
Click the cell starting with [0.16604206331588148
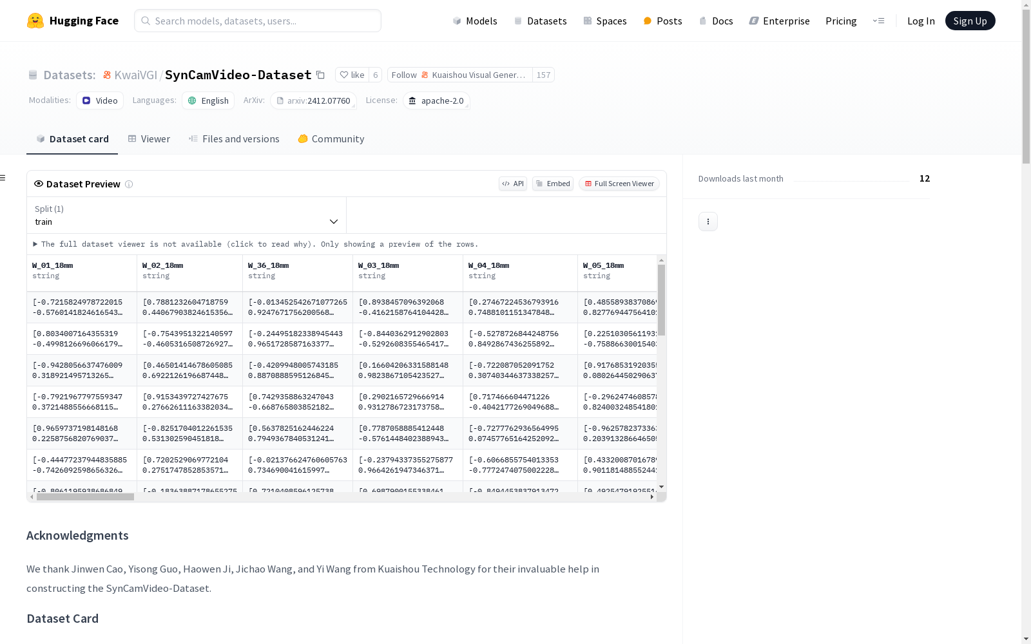point(408,370)
